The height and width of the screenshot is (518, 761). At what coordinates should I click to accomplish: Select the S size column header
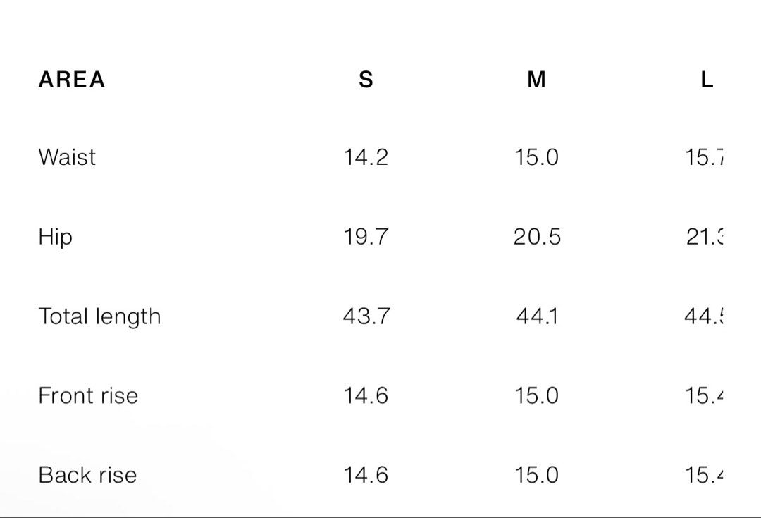click(366, 80)
